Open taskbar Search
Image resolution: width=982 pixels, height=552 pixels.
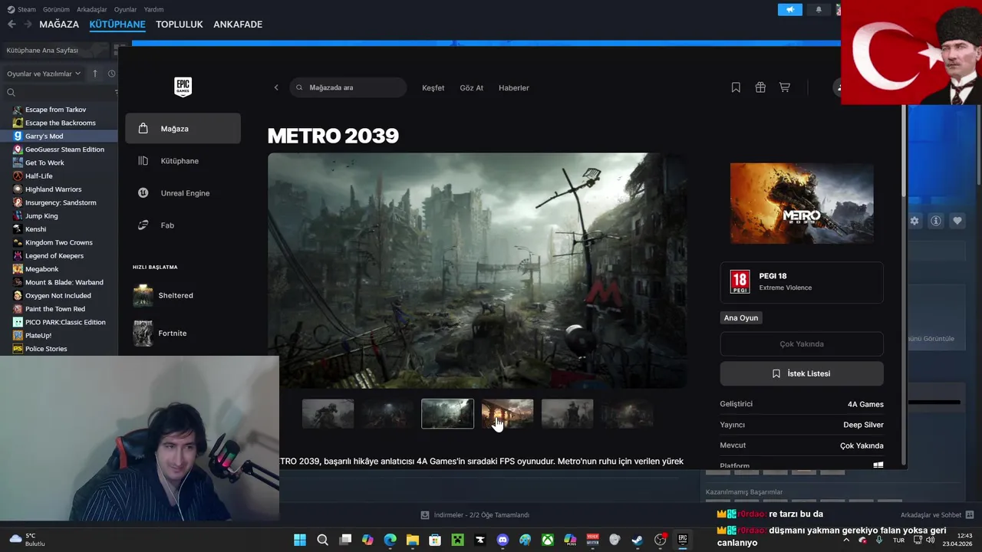coord(323,540)
